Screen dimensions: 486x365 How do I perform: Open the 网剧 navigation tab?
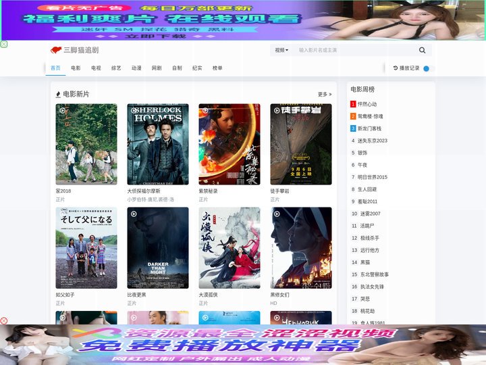(x=157, y=68)
